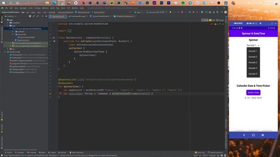The height and width of the screenshot is (157, 280).
Task: Expand the collapsed import block in the editor
Action: [70, 31]
